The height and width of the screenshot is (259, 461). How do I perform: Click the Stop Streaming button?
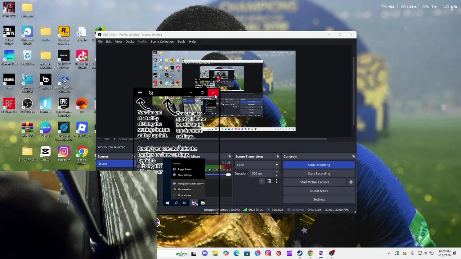319,165
